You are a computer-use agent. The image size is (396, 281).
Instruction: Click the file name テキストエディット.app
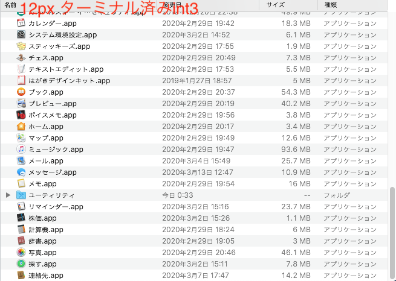66,69
